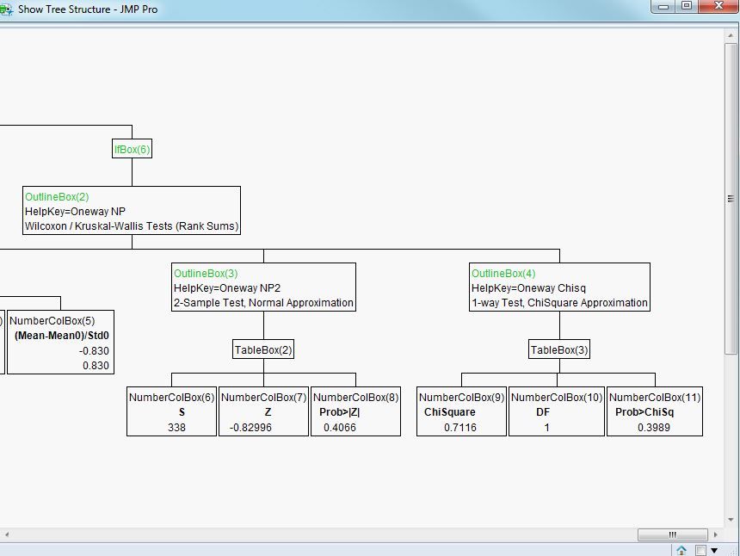Select the IfBox(6) node
The image size is (740, 556).
132,149
